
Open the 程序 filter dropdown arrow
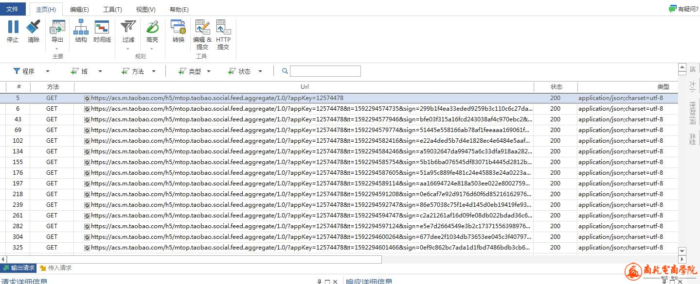click(x=48, y=71)
